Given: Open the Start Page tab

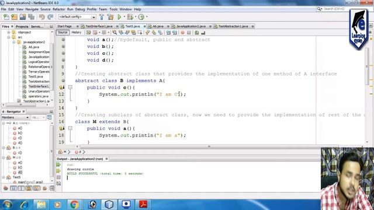Looking at the screenshot, I should pyautogui.click(x=64, y=26).
